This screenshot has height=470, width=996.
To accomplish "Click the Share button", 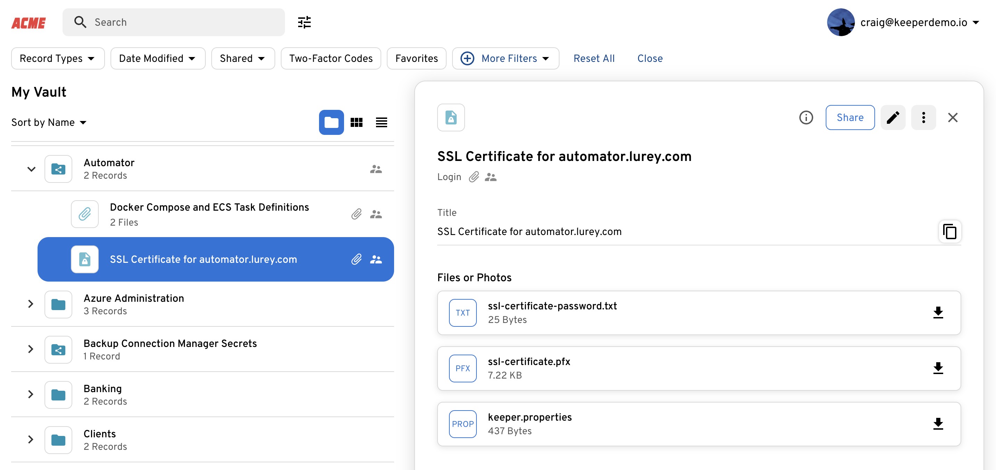I will pos(849,117).
